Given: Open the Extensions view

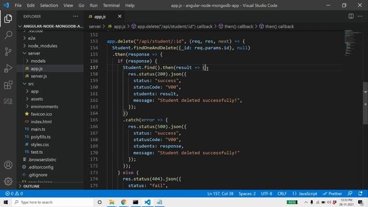Looking at the screenshot, I should coord(8,85).
